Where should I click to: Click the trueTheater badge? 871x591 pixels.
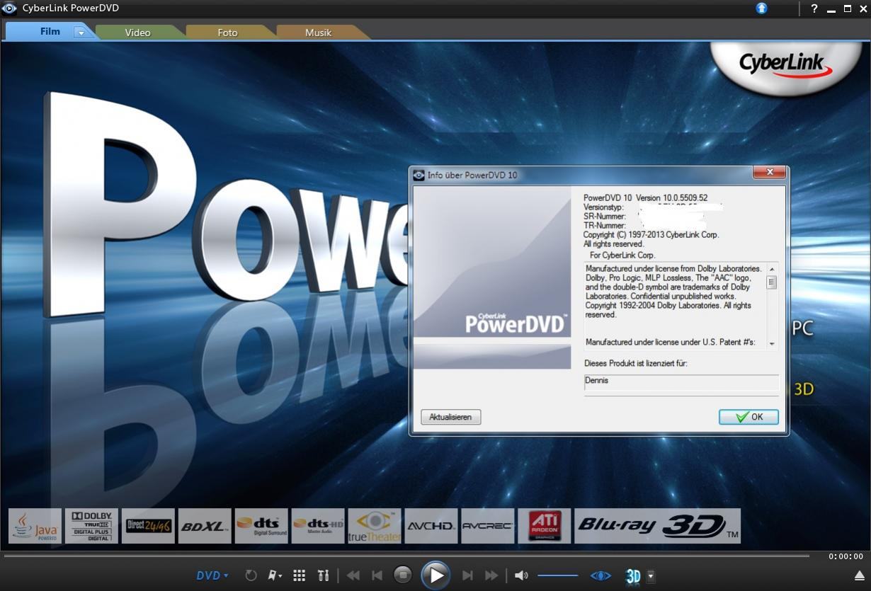pos(375,526)
